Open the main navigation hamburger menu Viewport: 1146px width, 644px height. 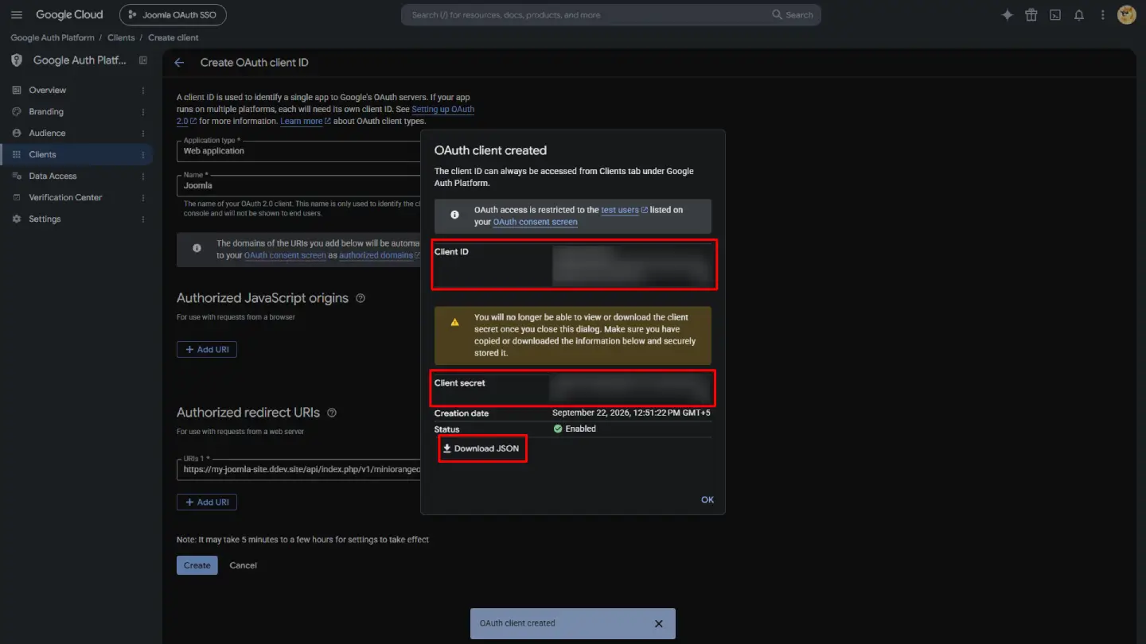point(17,15)
